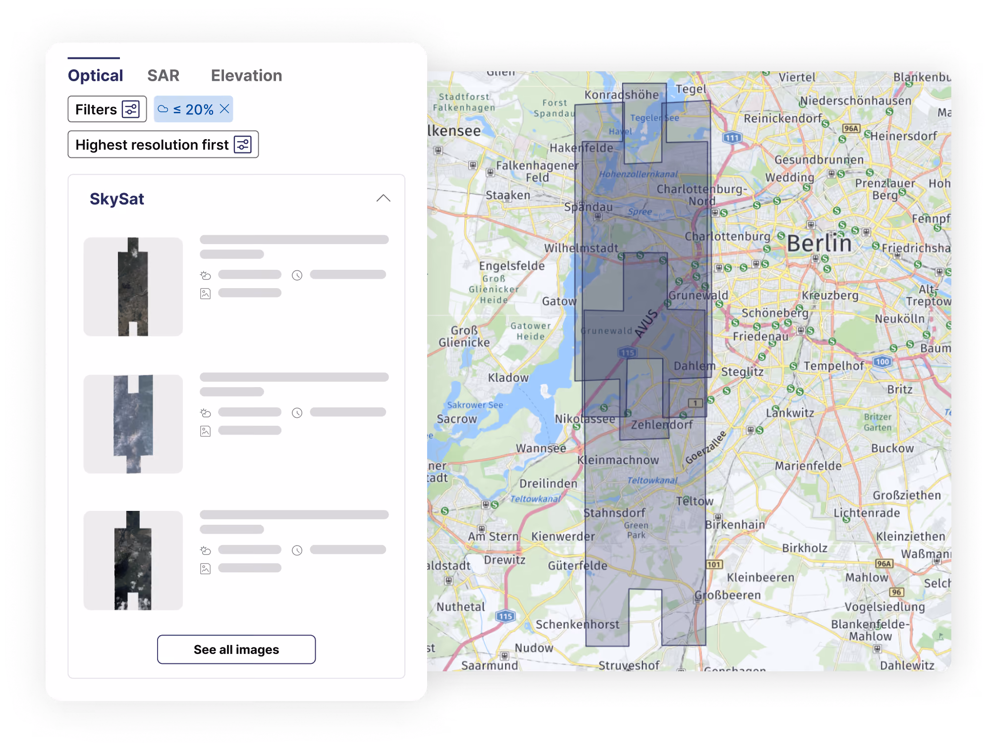Viewport: 991px width, 750px height.
Task: Click the See all images button
Action: [x=236, y=650]
